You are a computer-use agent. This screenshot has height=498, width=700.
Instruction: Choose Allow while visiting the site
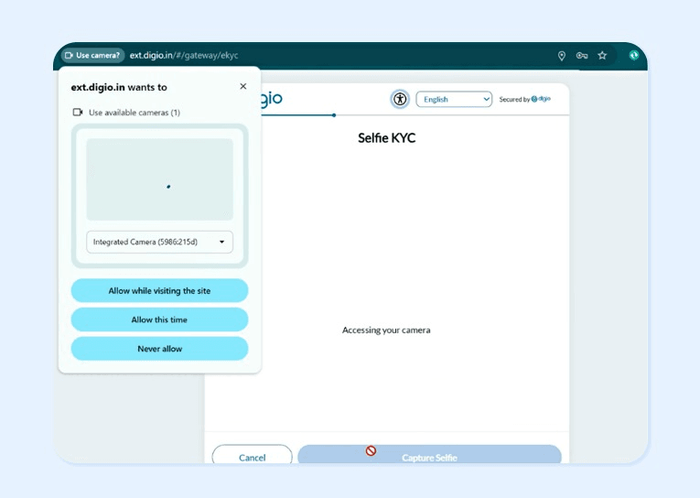159,291
